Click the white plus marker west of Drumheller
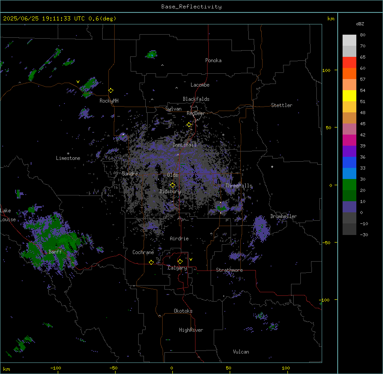 click(x=272, y=167)
